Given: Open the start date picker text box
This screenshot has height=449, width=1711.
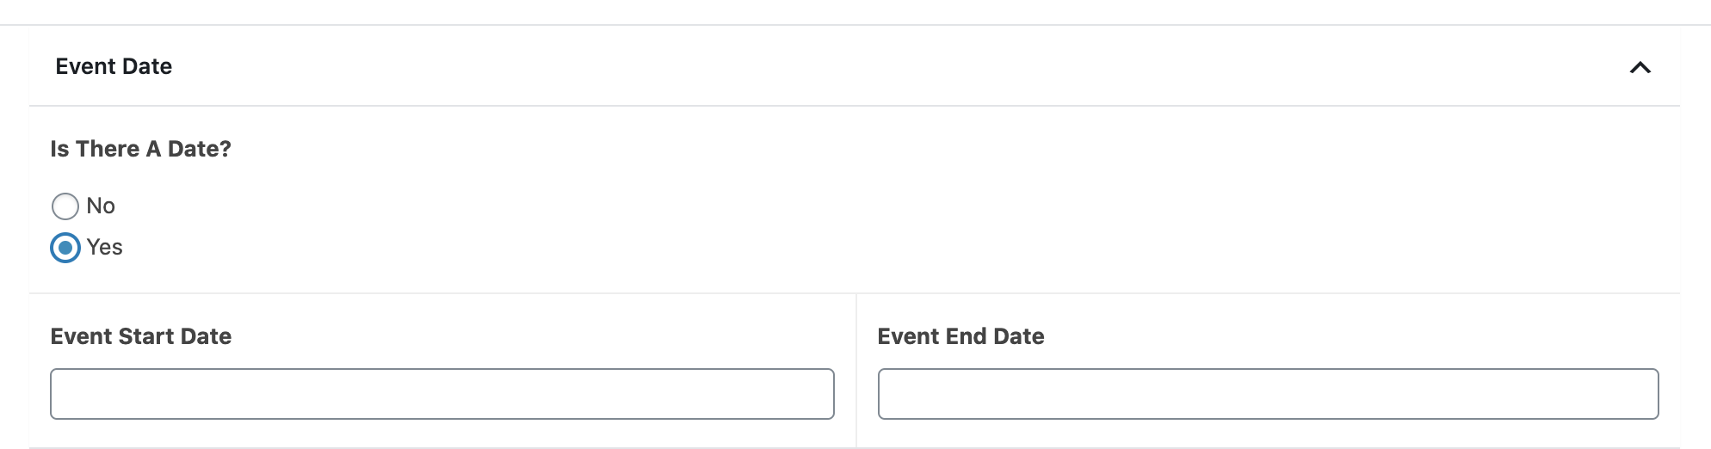Looking at the screenshot, I should point(442,394).
